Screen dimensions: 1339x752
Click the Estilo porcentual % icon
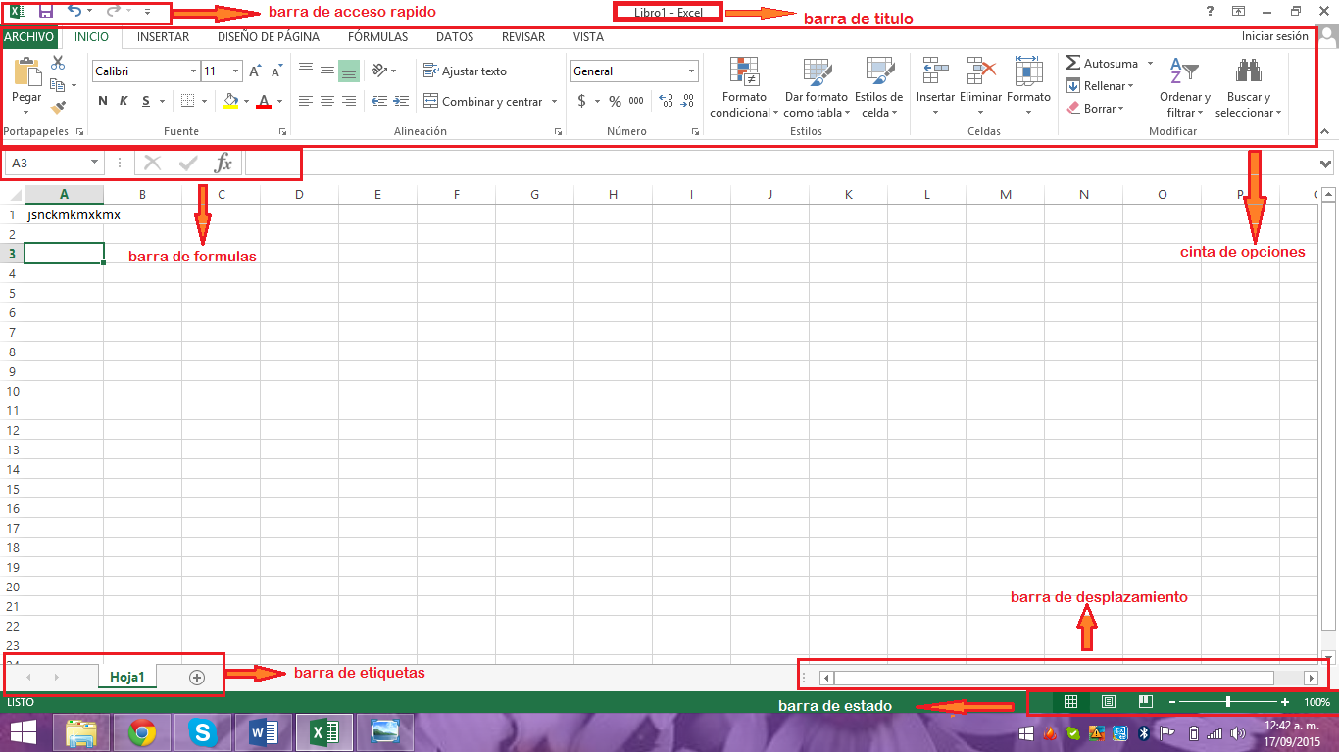tap(615, 100)
